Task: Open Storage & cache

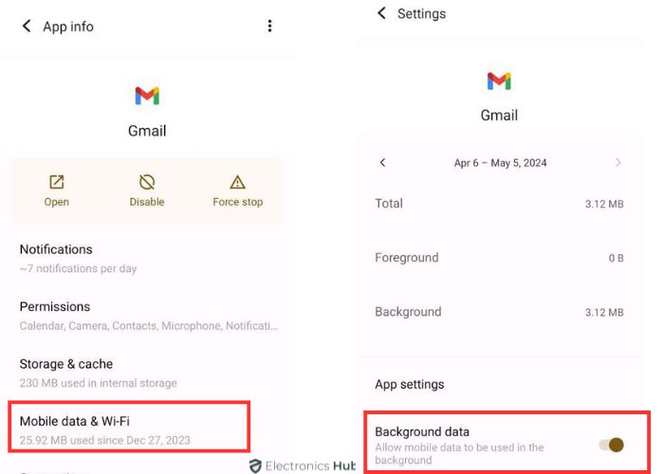Action: coord(146,373)
